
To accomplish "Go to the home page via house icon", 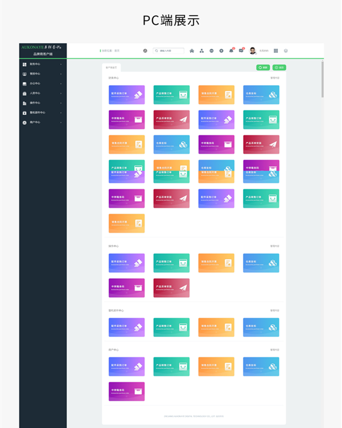I will pyautogui.click(x=192, y=51).
